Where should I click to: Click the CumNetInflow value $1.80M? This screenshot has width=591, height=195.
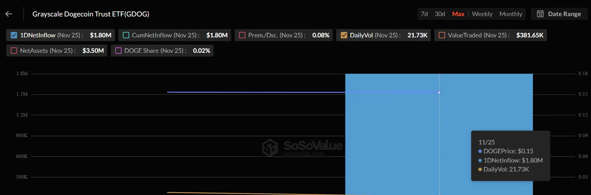[x=217, y=35]
